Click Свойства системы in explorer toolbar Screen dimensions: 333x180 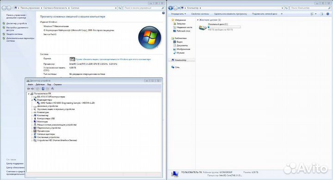tap(200, 14)
